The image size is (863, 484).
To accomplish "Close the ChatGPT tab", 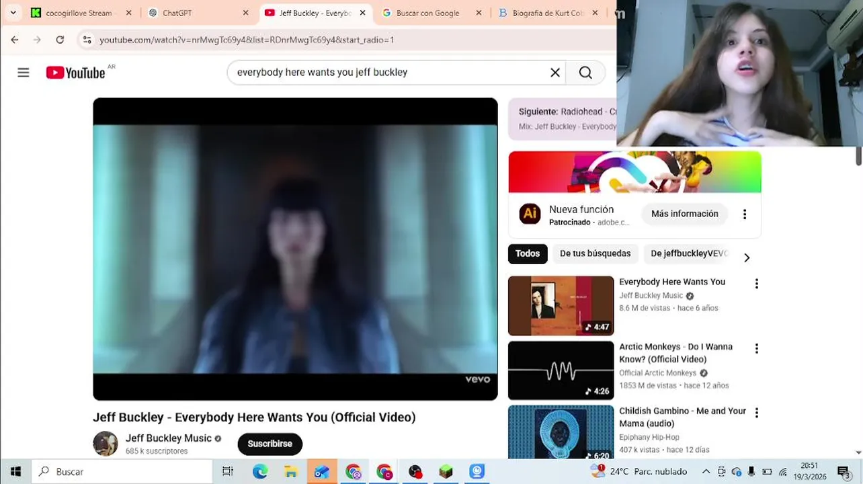I will (x=245, y=13).
